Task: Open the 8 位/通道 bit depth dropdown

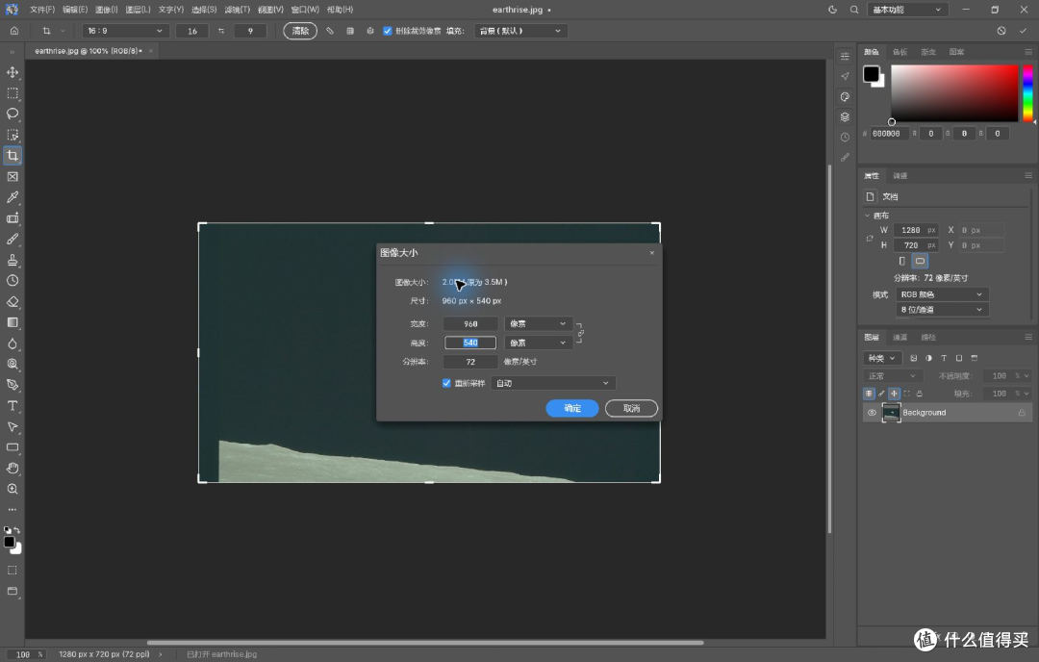Action: tap(942, 310)
